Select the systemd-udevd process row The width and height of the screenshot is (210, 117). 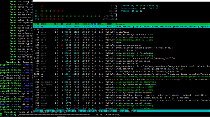(121, 61)
